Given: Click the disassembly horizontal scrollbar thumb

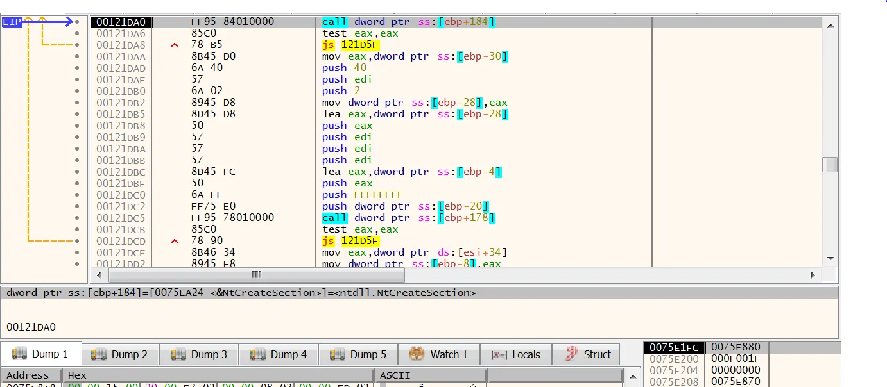Looking at the screenshot, I should (x=257, y=275).
